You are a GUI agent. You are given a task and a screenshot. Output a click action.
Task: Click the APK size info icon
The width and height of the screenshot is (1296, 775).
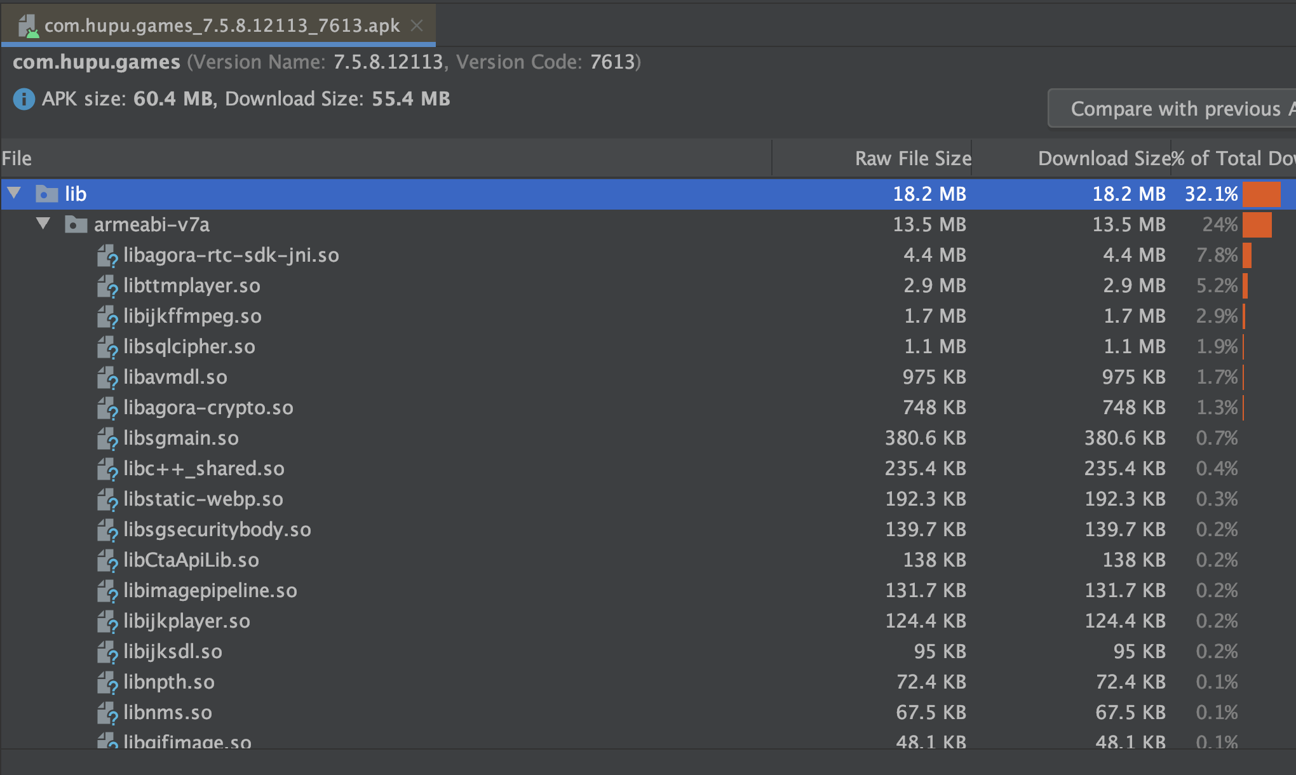(x=24, y=99)
